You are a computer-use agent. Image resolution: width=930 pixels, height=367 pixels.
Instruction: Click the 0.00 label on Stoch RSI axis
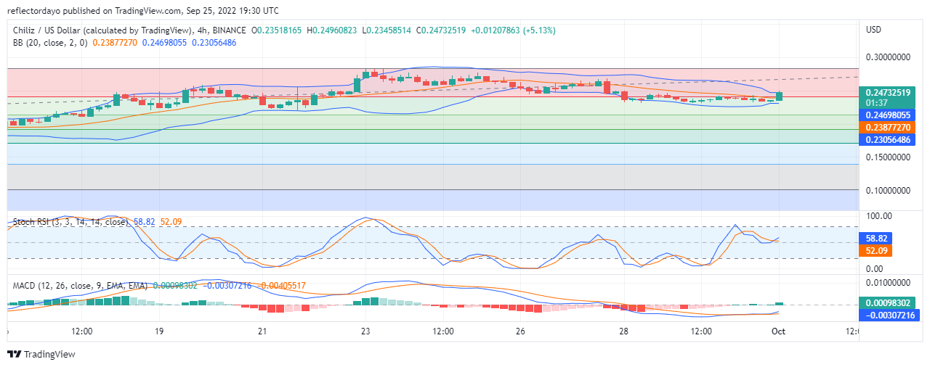874,269
